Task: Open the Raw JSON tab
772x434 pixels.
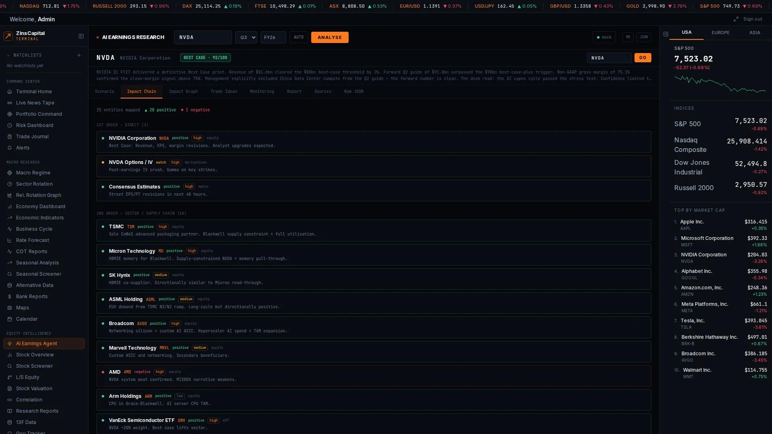Action: 354,92
